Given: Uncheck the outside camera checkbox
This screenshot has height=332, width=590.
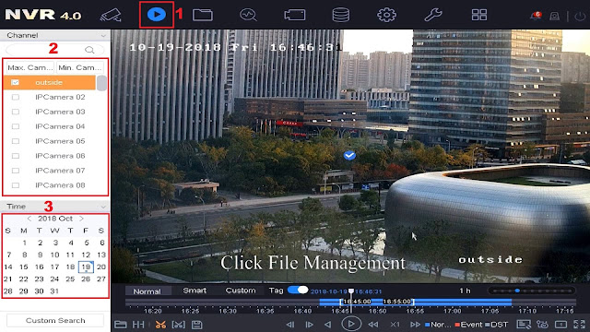Looking at the screenshot, I should click(15, 82).
